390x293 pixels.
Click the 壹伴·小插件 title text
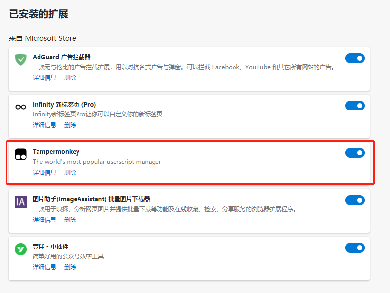point(50,247)
